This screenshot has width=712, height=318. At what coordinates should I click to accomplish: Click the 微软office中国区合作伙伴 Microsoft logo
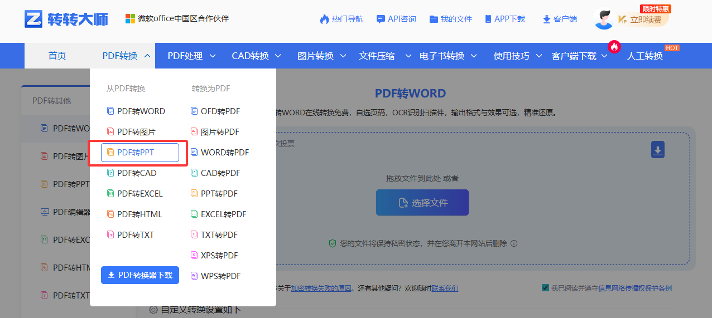click(x=130, y=19)
